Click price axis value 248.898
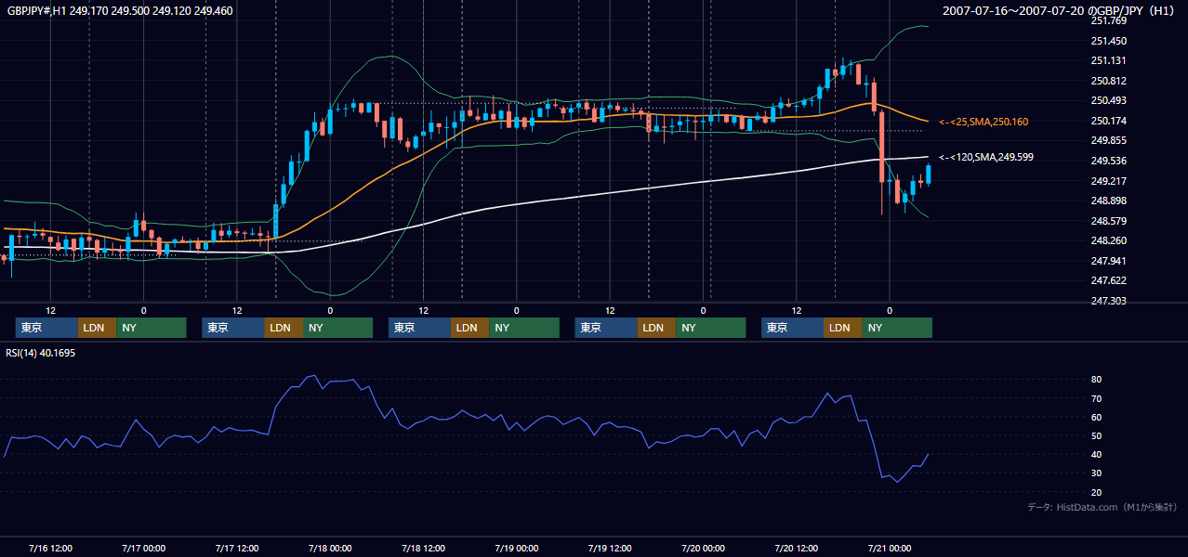This screenshot has height=557, width=1188. (1108, 201)
